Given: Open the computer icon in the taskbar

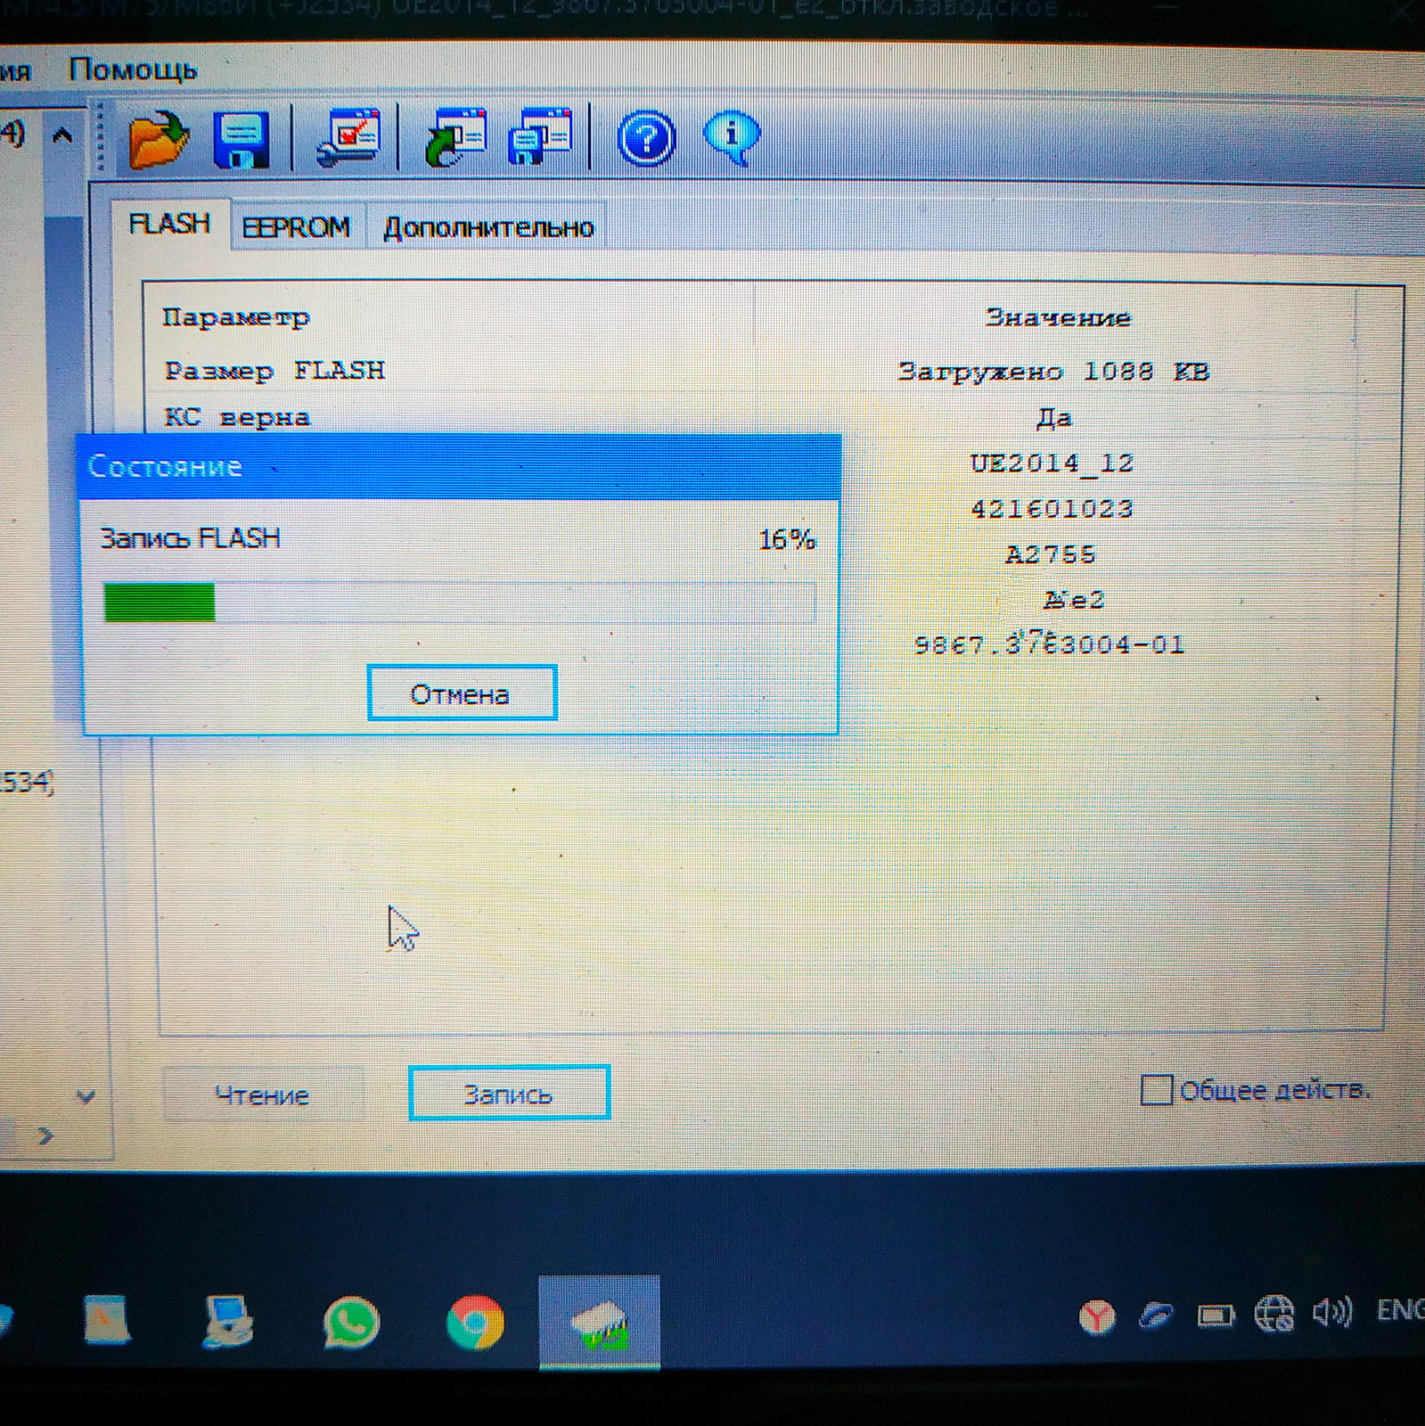Looking at the screenshot, I should 227,1321.
